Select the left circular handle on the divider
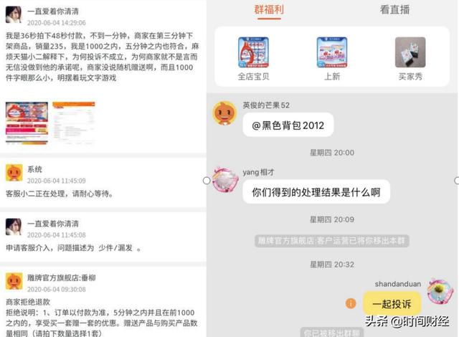The height and width of the screenshot is (337, 459). [x=207, y=181]
